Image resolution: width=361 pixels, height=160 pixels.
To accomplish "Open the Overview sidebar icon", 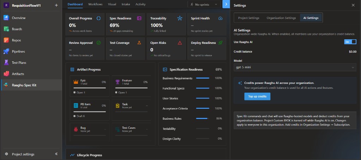I will [x=6, y=18].
